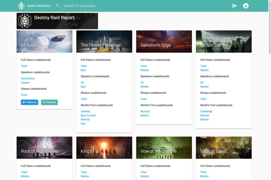This screenshot has height=180, width=271.
Task: Open the Legacy speedrun leaderboard link
Action: (x=25, y=82)
